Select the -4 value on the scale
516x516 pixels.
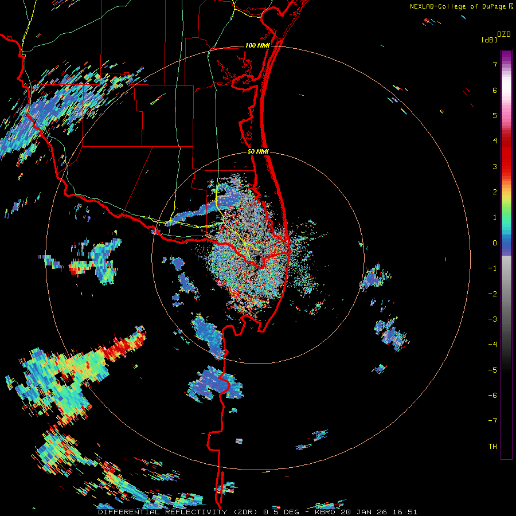(492, 345)
